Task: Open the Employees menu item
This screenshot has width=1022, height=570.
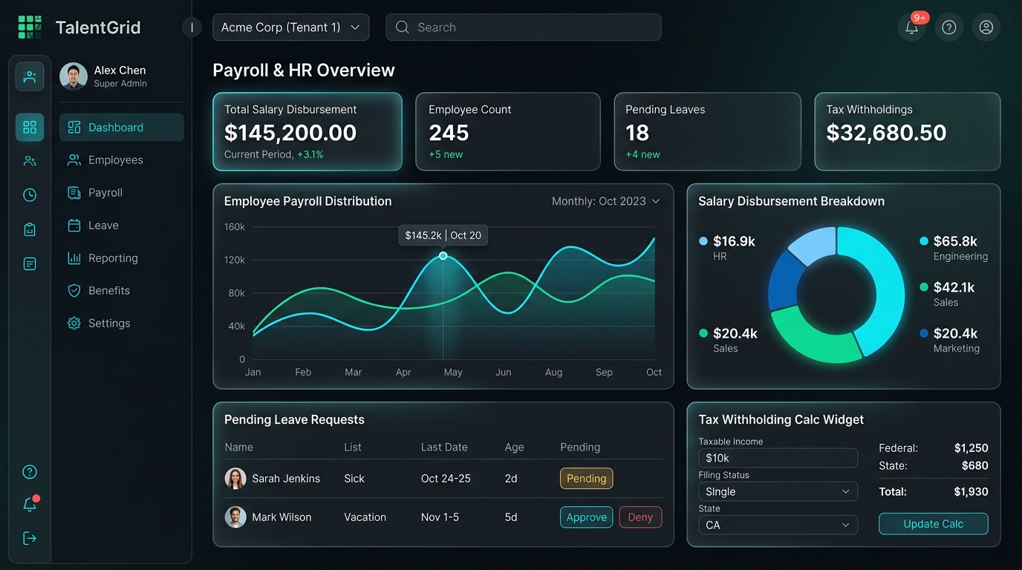Action: [x=122, y=160]
